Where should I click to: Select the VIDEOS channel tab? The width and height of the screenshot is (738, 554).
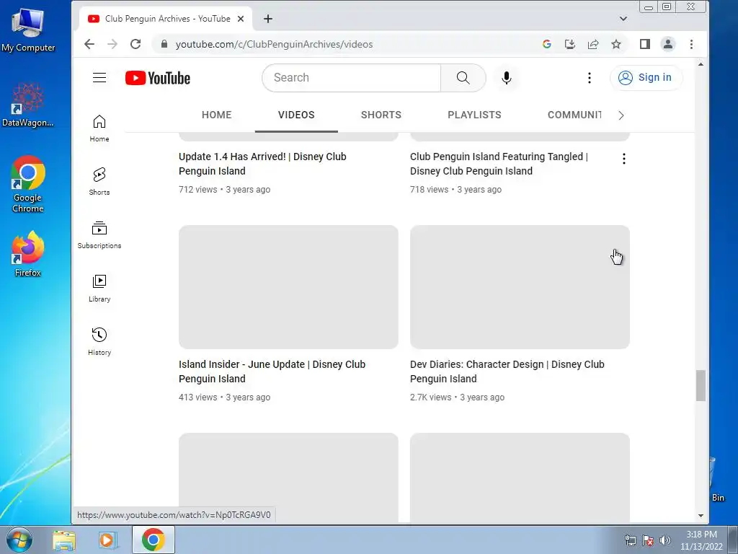[x=296, y=115]
